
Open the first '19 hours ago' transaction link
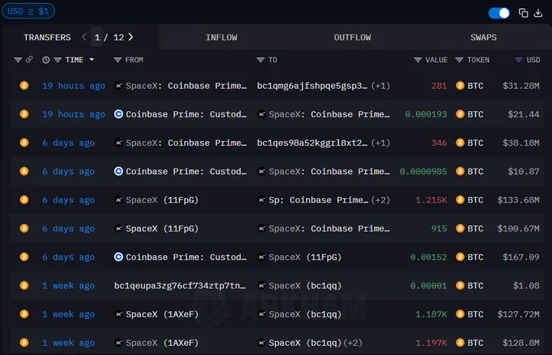coord(74,86)
